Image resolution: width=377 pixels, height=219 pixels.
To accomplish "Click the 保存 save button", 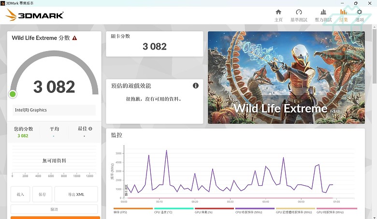I will click(43, 194).
